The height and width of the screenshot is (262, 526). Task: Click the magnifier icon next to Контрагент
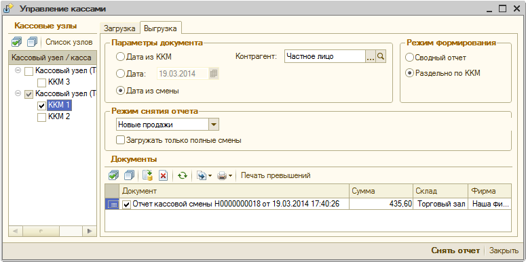380,57
